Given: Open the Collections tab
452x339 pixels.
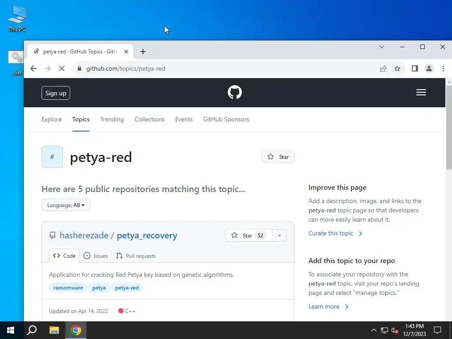Looking at the screenshot, I should (149, 119).
